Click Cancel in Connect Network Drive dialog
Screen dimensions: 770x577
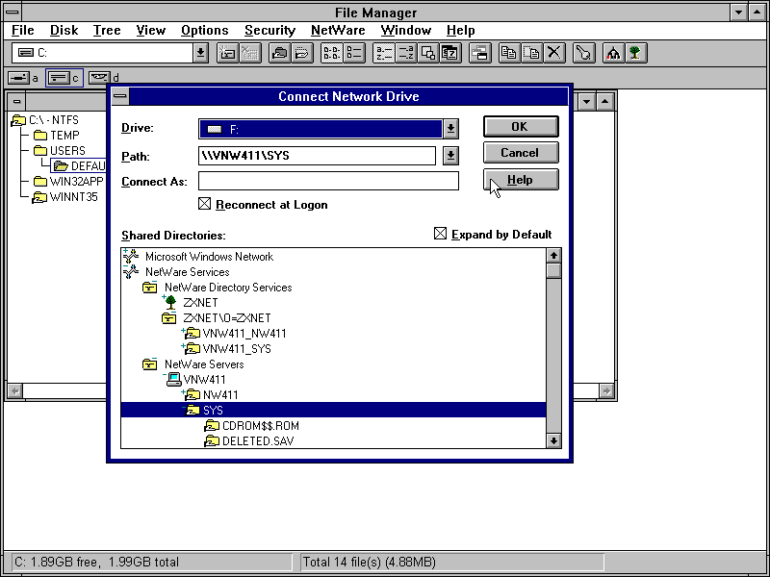click(521, 153)
